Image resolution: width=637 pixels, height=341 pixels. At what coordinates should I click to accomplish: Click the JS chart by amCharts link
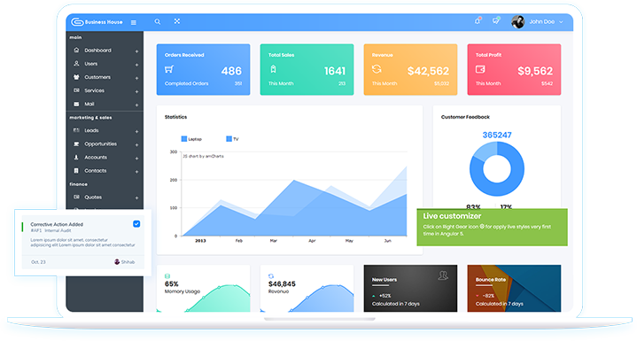pyautogui.click(x=203, y=156)
